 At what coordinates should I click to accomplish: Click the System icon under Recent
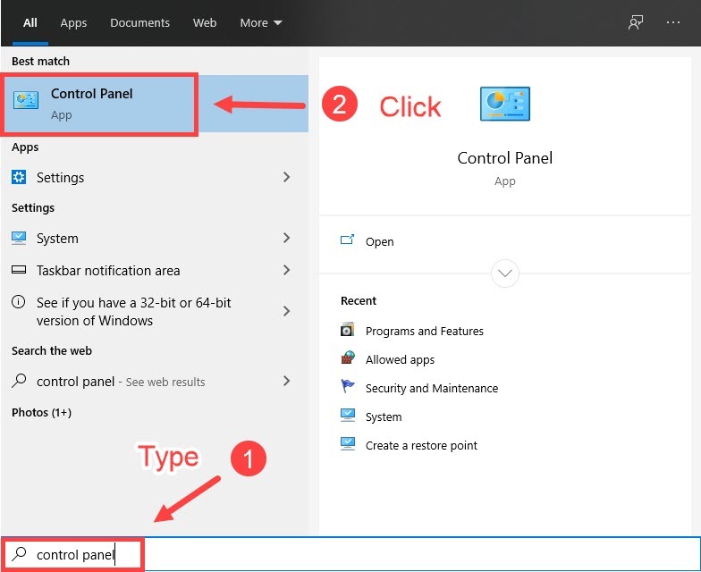coord(347,415)
